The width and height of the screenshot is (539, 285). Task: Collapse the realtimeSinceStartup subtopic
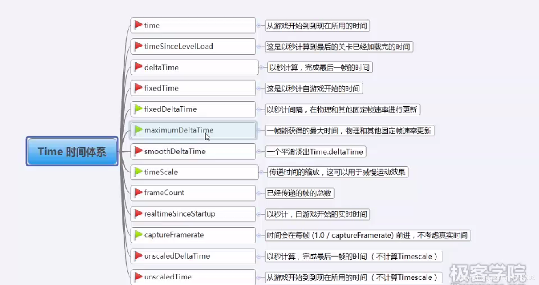(259, 214)
